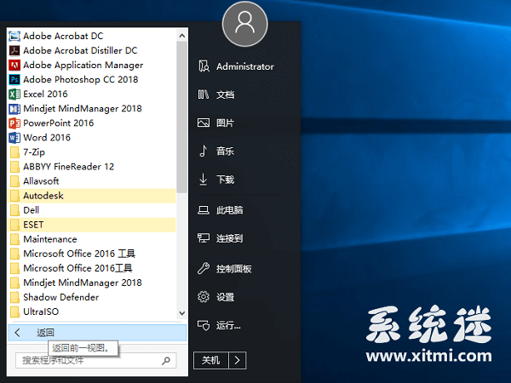
Task: Open 文档 documents link
Action: (225, 94)
